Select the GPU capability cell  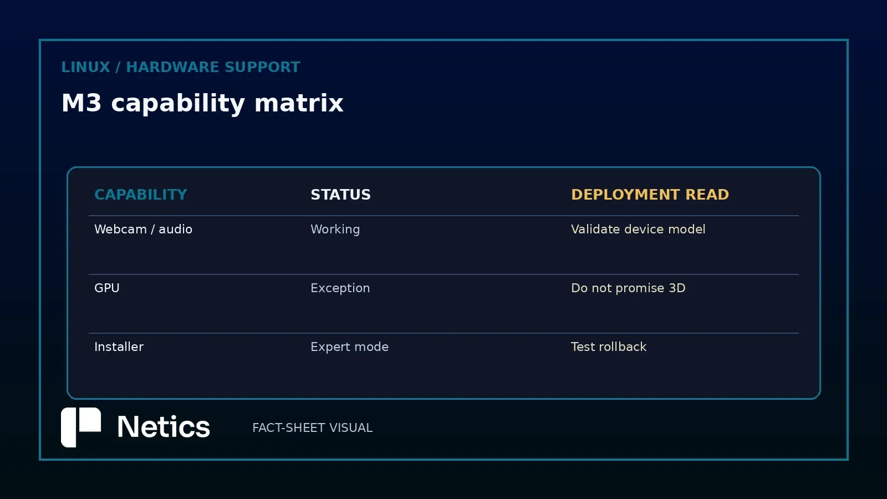(107, 288)
